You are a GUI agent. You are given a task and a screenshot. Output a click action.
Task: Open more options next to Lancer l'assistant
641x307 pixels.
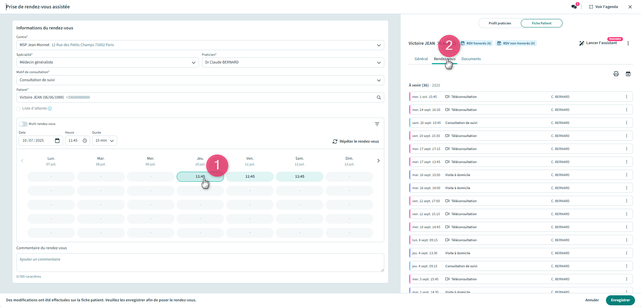tap(628, 43)
